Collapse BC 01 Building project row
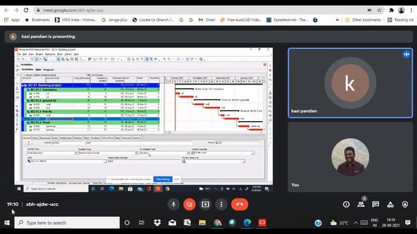Screen dimensions: 417x234 (23, 85)
